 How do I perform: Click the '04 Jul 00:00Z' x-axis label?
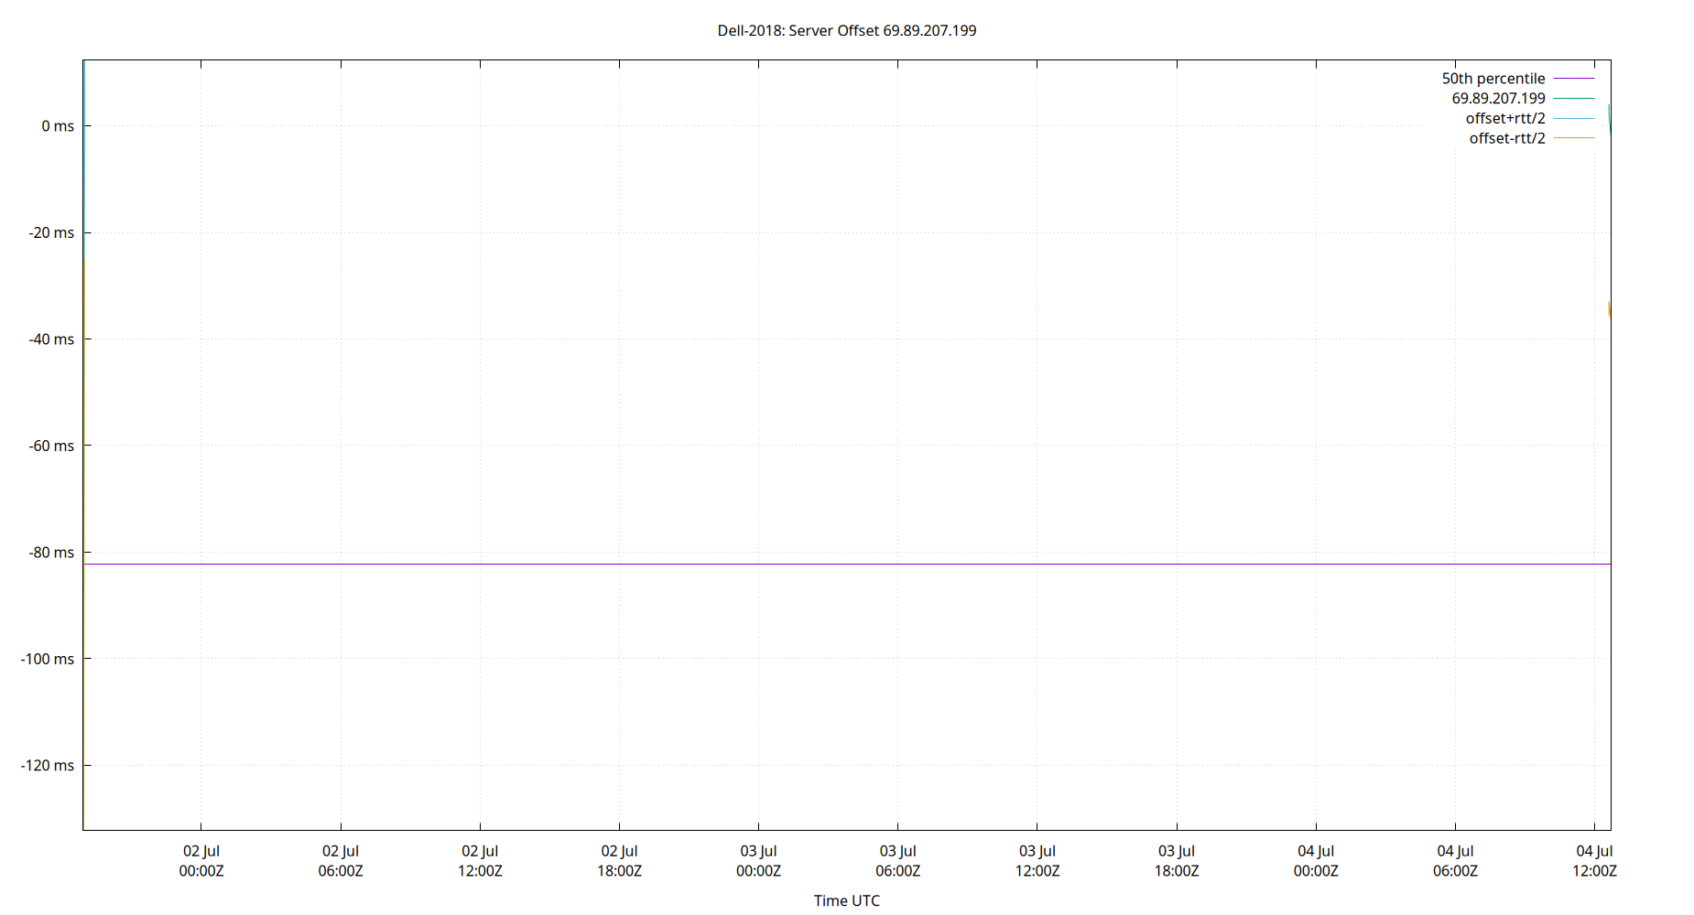tap(1316, 861)
